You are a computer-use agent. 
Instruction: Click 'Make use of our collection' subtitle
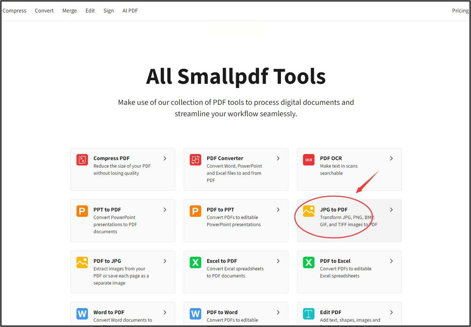point(236,108)
